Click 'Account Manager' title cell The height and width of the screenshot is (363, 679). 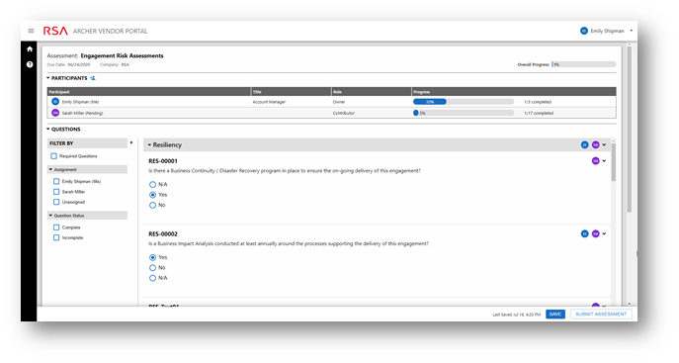[x=269, y=102]
